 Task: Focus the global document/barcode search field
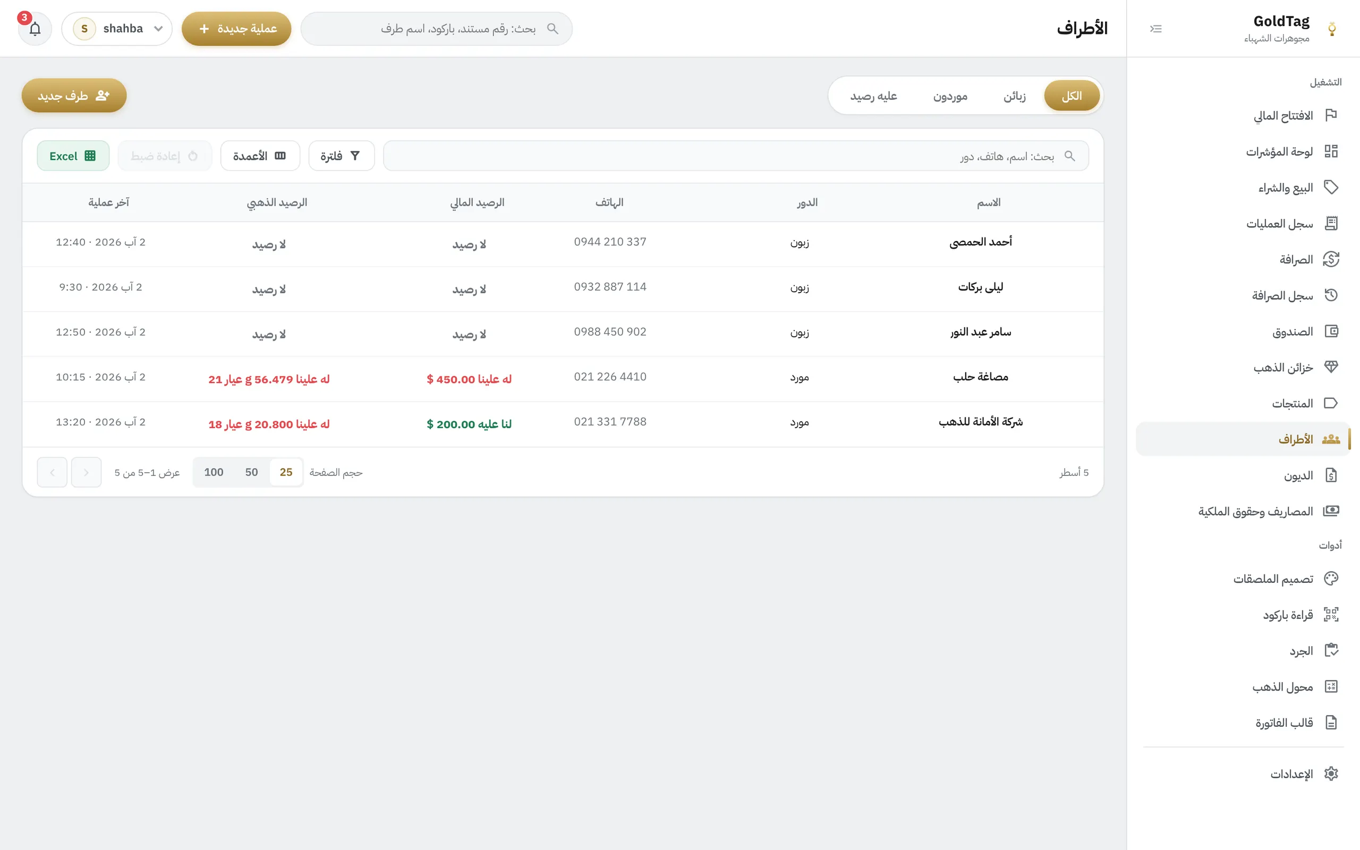click(x=437, y=29)
